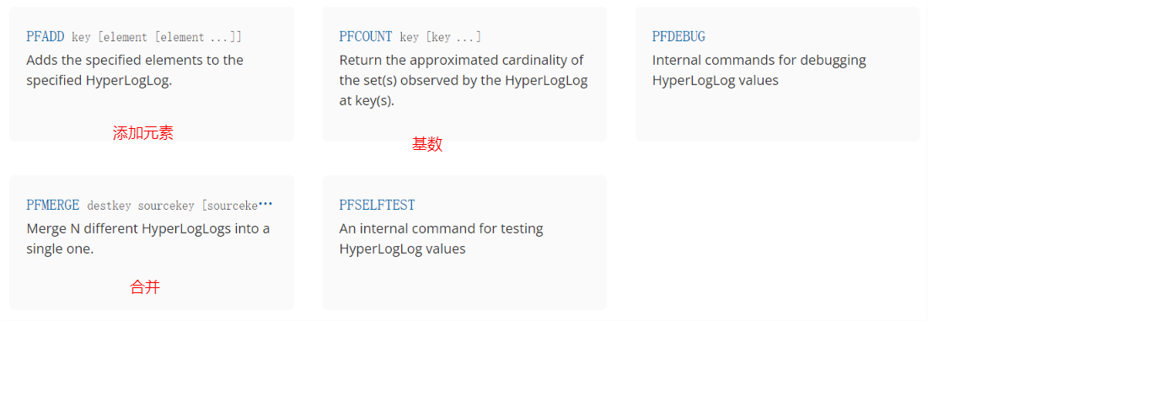Click the PFADD description text
This screenshot has width=1158, height=401.
click(x=135, y=71)
